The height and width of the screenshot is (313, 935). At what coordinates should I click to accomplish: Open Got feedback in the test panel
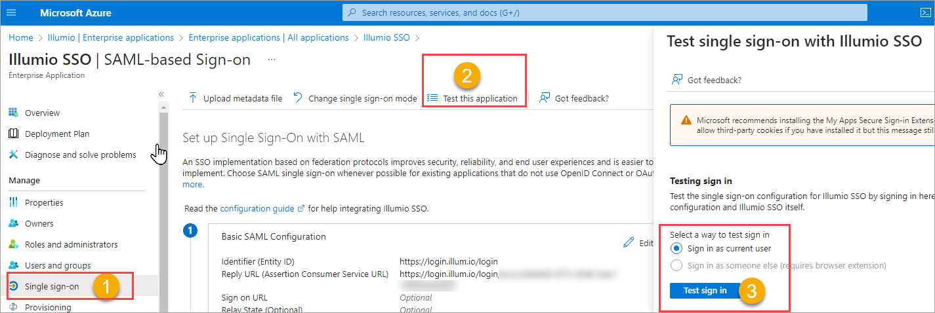pos(714,80)
